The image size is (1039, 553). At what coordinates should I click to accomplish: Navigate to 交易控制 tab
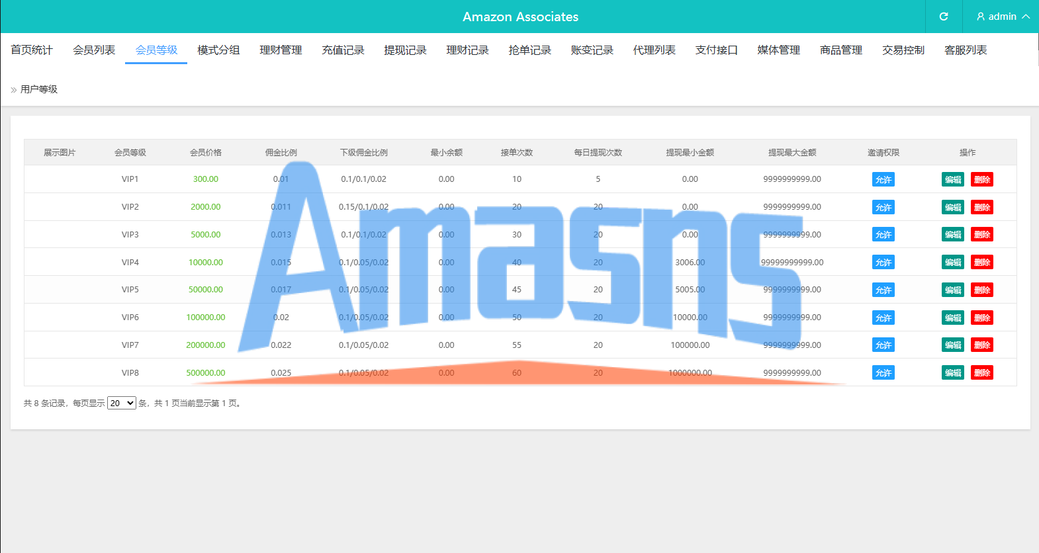(x=903, y=50)
